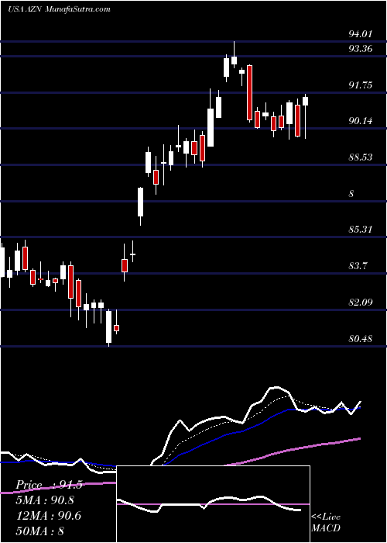The width and height of the screenshot is (387, 543).
Task: Select the 80.48 price level label
Action: click(x=361, y=338)
